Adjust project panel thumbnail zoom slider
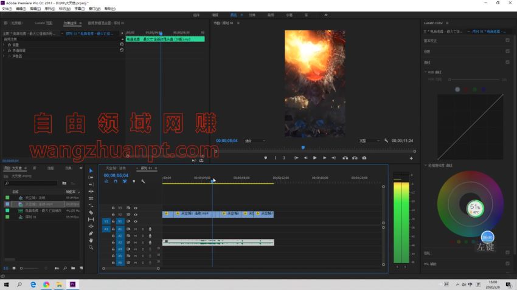This screenshot has height=290, width=517. pyautogui.click(x=30, y=268)
